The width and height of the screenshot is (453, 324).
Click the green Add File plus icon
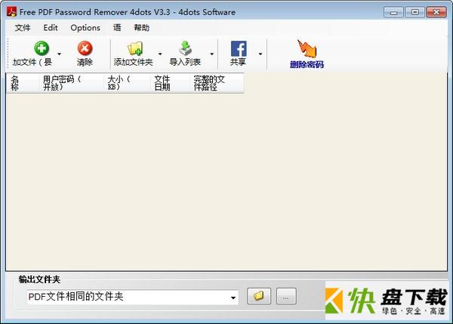(x=42, y=48)
